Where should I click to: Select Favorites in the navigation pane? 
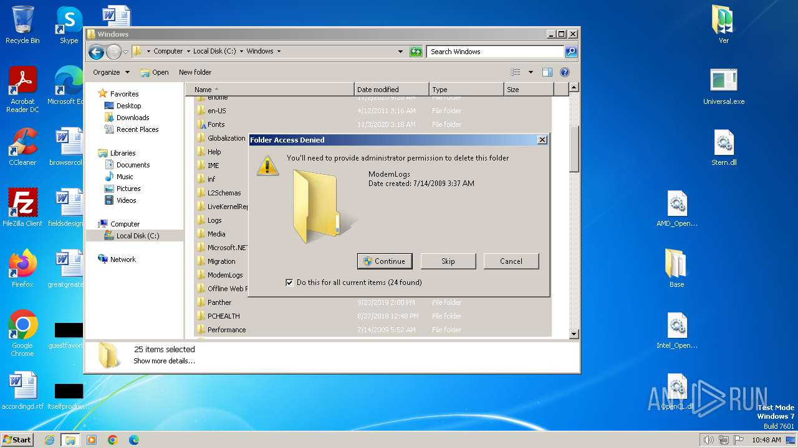[124, 94]
